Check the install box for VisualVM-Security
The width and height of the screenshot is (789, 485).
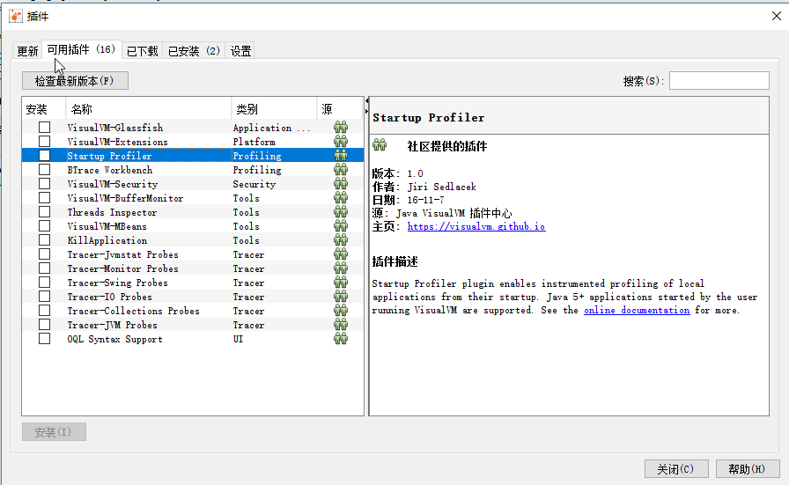[x=44, y=184]
